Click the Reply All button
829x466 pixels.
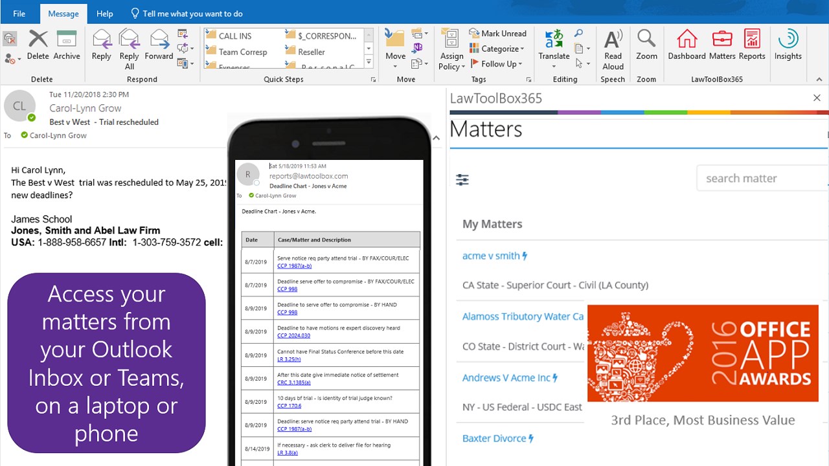130,50
